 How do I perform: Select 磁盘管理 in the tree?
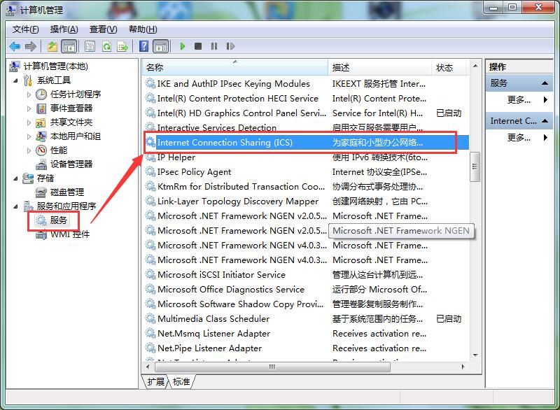(67, 192)
